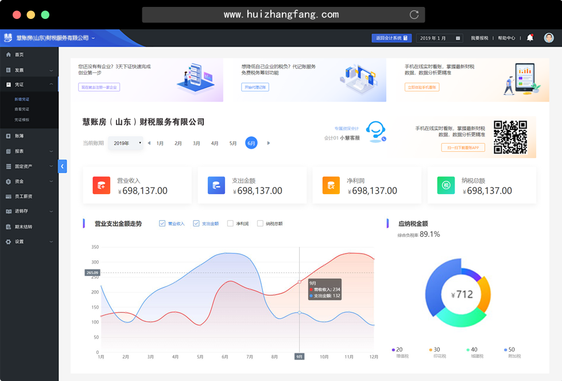Click the 凭证 voucher icon in sidebar
This screenshot has height=381, width=562.
point(8,84)
